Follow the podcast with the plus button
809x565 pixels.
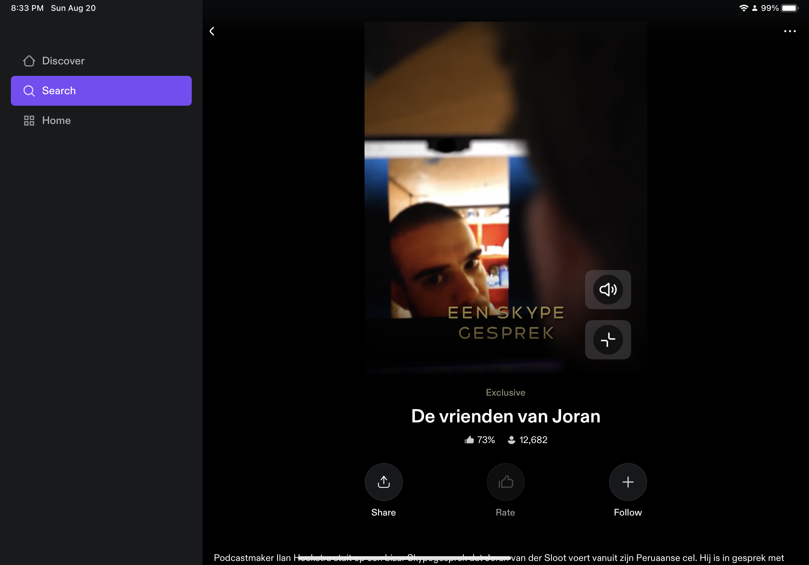coord(627,482)
